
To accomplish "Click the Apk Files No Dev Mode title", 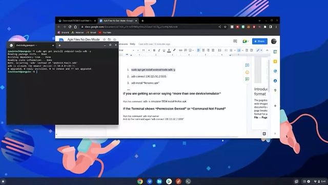I will pos(84,40).
